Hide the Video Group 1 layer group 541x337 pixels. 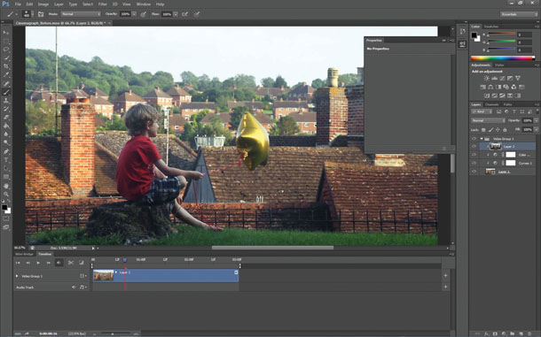474,139
